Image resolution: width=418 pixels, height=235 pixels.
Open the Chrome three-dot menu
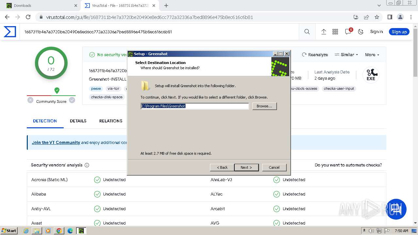[x=410, y=17]
